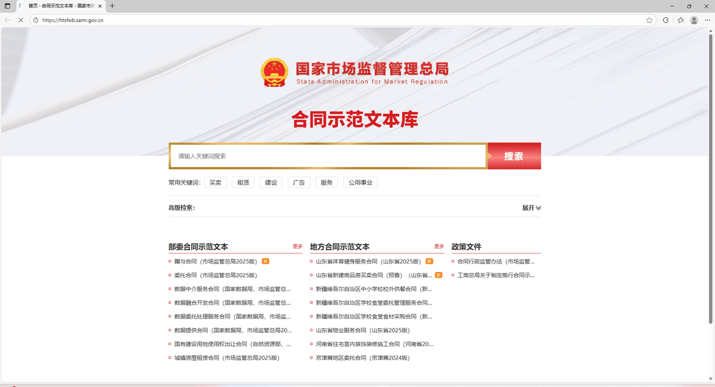The image size is (715, 387).
Task: Click the page vertical scrollbar
Action: click(x=711, y=180)
